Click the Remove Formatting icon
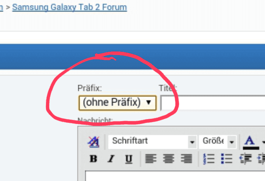265x181 pixels. click(94, 142)
